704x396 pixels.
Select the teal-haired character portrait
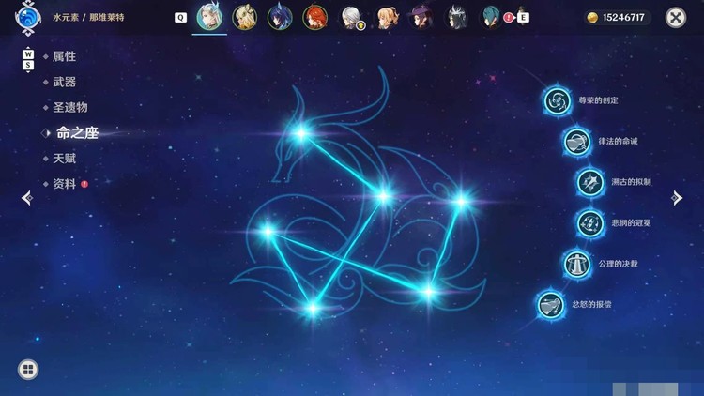[491, 18]
